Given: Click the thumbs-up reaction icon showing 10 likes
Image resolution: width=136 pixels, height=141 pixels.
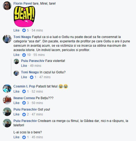Looking at the screenshot, I should point(24,55).
